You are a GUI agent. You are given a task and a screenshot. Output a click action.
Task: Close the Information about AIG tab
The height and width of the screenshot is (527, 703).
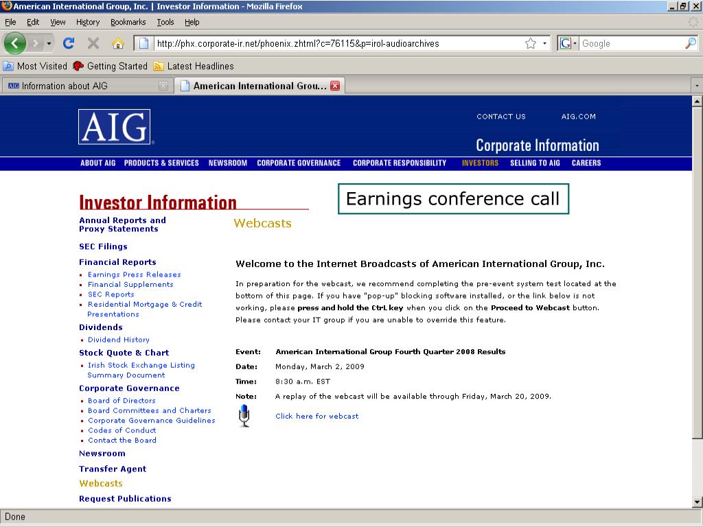click(163, 86)
